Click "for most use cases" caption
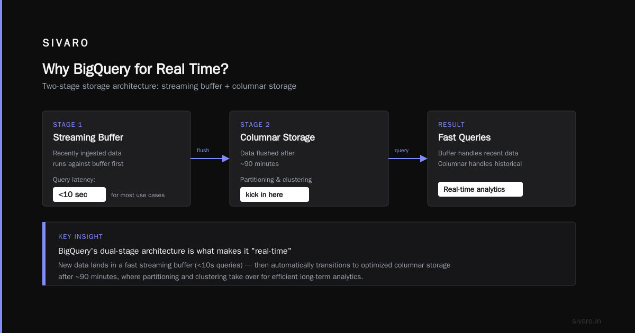Image resolution: width=635 pixels, height=333 pixels. (x=138, y=195)
